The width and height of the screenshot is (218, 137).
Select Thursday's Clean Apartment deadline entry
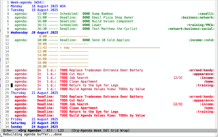click(x=83, y=108)
